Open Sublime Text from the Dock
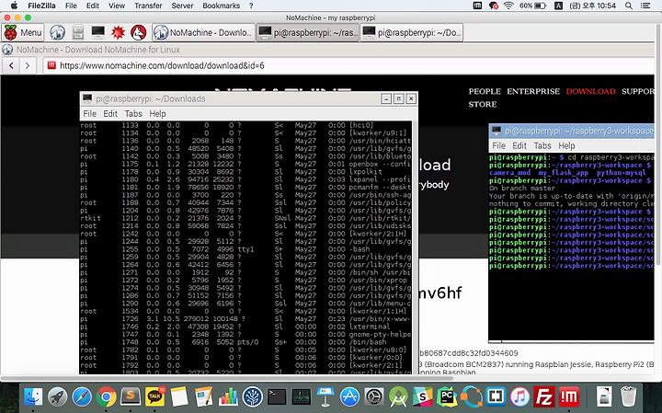 [x=131, y=397]
